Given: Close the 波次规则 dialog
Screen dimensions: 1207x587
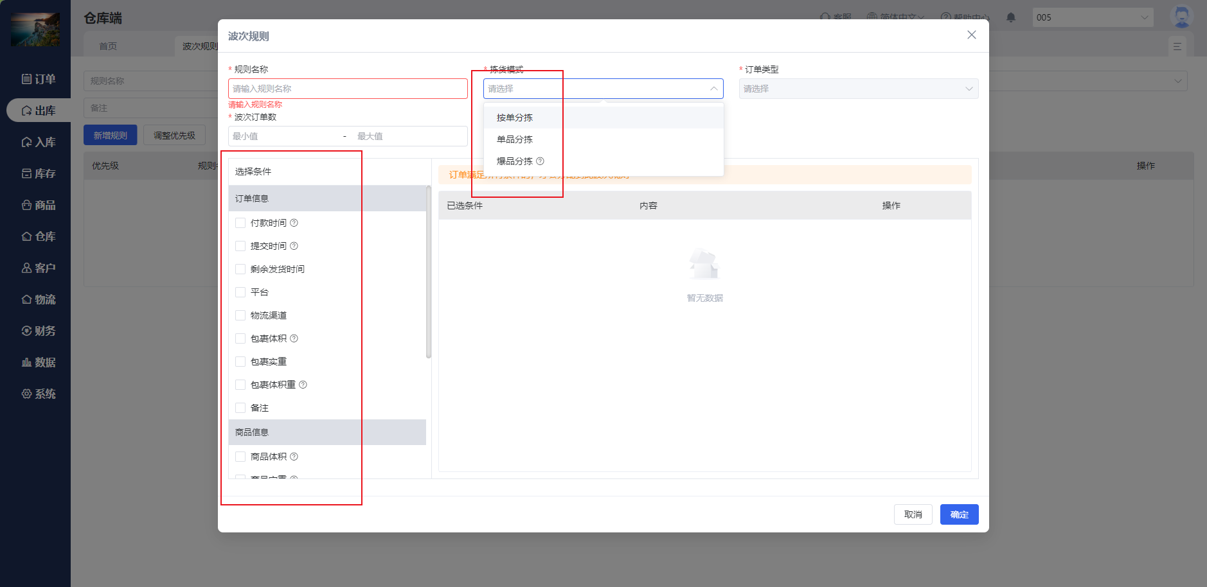Looking at the screenshot, I should [971, 35].
